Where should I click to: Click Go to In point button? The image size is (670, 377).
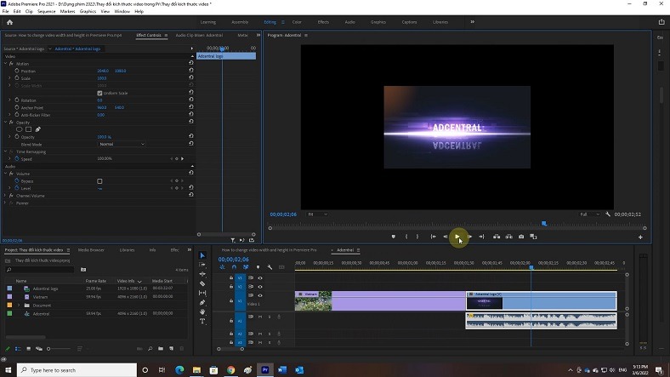click(x=434, y=237)
